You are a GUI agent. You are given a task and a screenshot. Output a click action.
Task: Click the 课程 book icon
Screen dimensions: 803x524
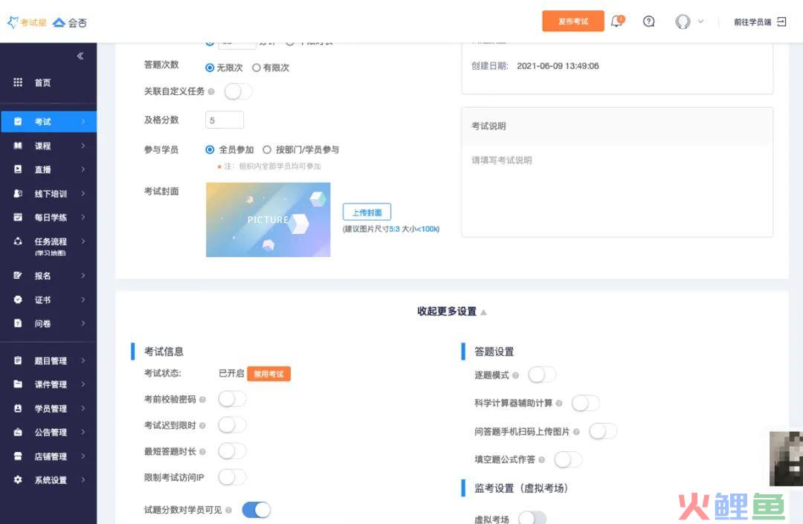(x=18, y=146)
